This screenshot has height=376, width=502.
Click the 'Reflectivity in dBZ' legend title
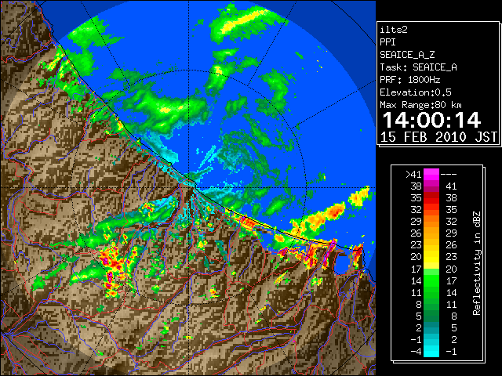point(477,263)
